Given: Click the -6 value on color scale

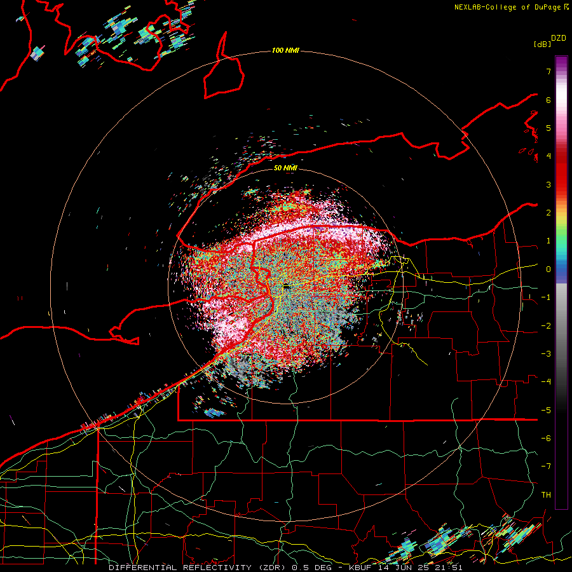Looking at the screenshot, I should 546,439.
